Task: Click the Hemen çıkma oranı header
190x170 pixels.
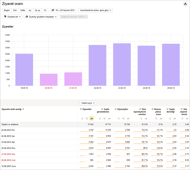Action: coord(158,112)
